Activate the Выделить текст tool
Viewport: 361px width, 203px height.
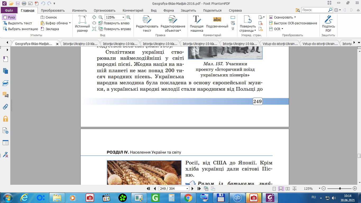click(17, 23)
